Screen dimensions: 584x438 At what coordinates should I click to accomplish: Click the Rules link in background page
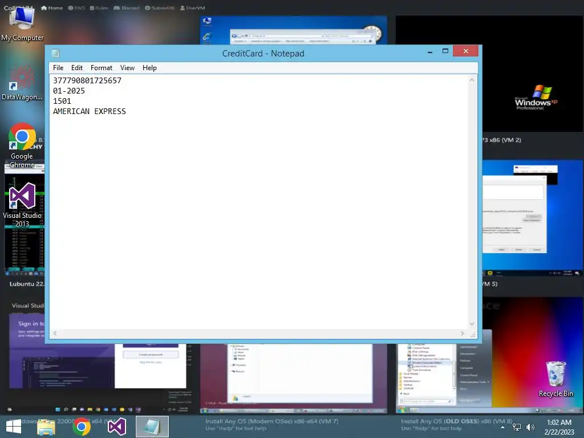pyautogui.click(x=99, y=8)
